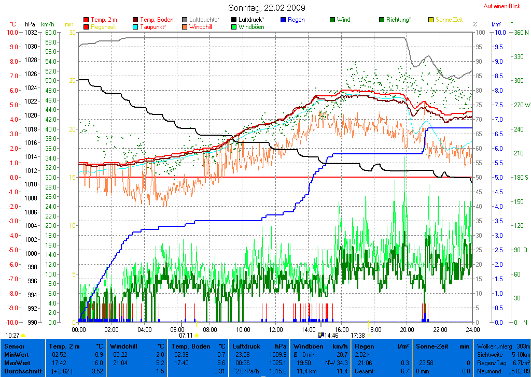The height and width of the screenshot is (377, 531).
Task: Click the 12:00 time axis label
Action: (x=275, y=329)
